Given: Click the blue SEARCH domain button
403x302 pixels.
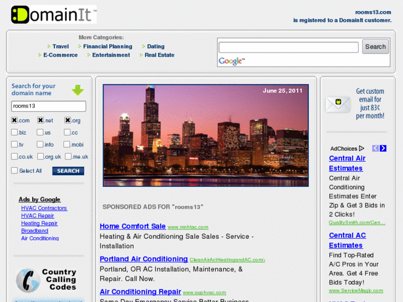Looking at the screenshot, I should click(x=68, y=171).
